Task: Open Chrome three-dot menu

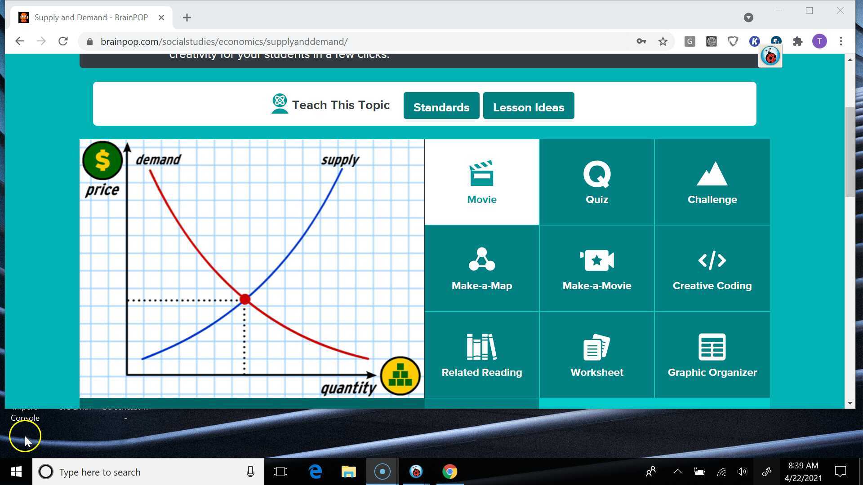Action: (x=841, y=41)
